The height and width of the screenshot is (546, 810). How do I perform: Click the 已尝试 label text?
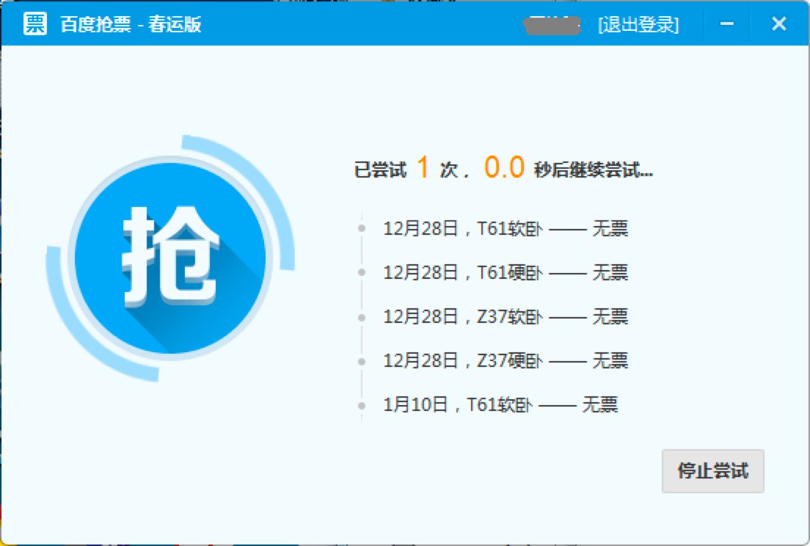(x=380, y=170)
